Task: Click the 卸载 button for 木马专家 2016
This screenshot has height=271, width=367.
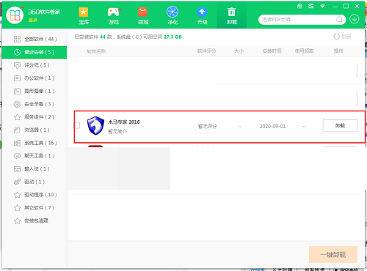Action: click(x=340, y=125)
